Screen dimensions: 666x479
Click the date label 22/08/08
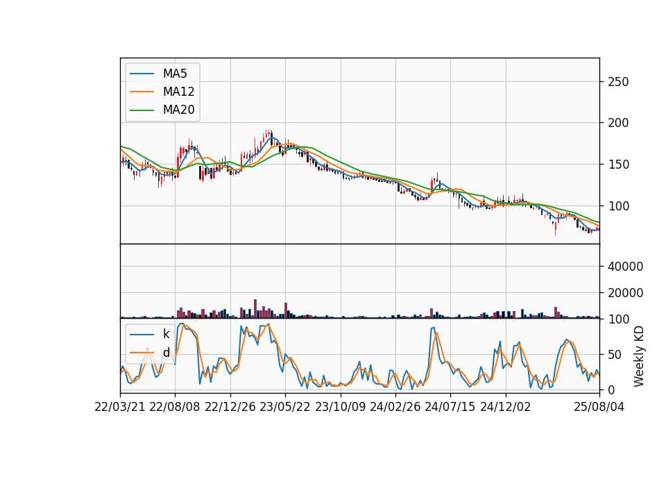(x=175, y=407)
